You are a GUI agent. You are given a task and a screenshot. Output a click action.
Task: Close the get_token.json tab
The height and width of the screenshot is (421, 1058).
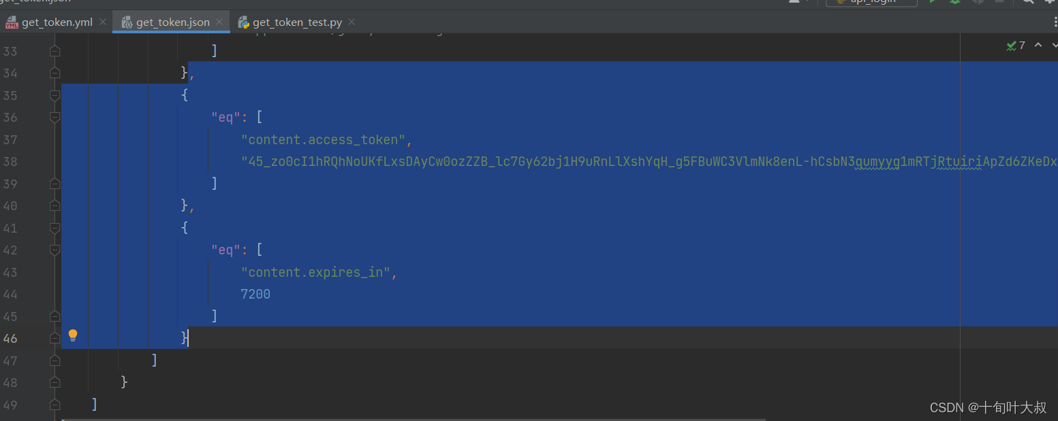[219, 22]
